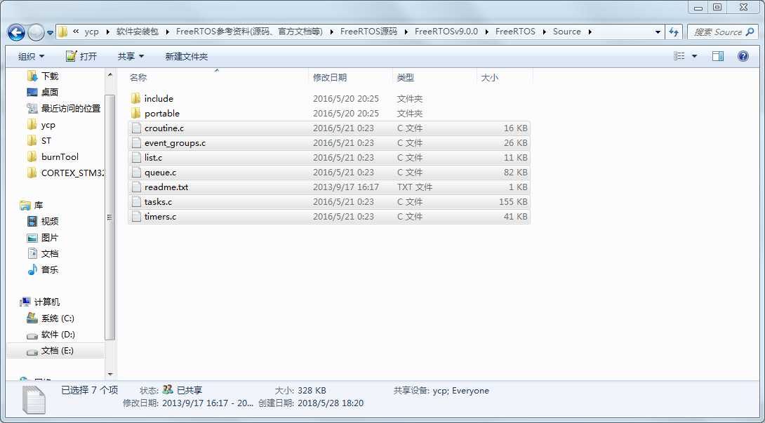
Task: Open address bar history dropdown
Action: 658,32
